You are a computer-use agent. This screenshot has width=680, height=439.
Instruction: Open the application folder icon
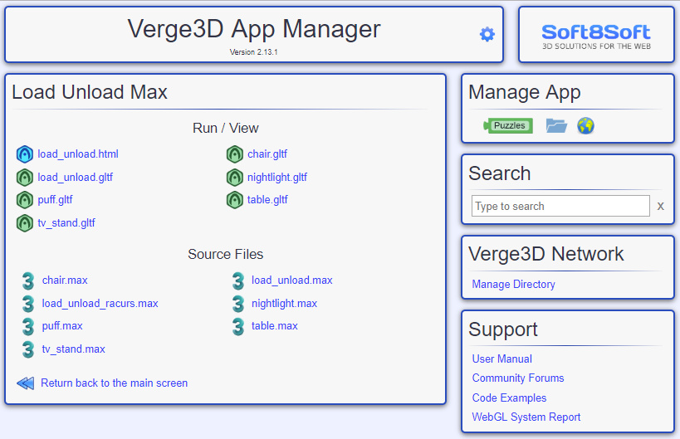pyautogui.click(x=556, y=125)
